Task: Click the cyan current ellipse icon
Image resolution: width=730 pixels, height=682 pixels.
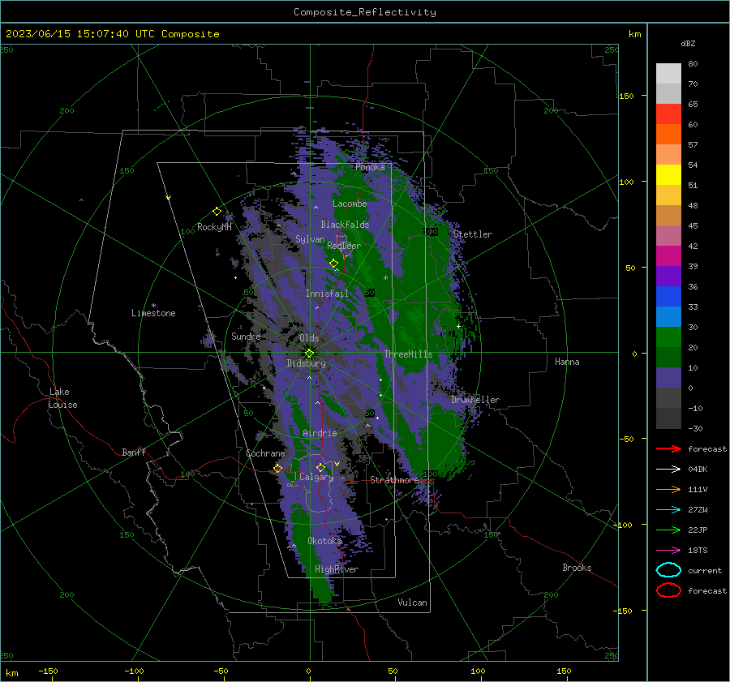Action: [x=668, y=570]
